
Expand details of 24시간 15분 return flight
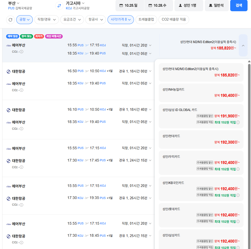[150, 160]
